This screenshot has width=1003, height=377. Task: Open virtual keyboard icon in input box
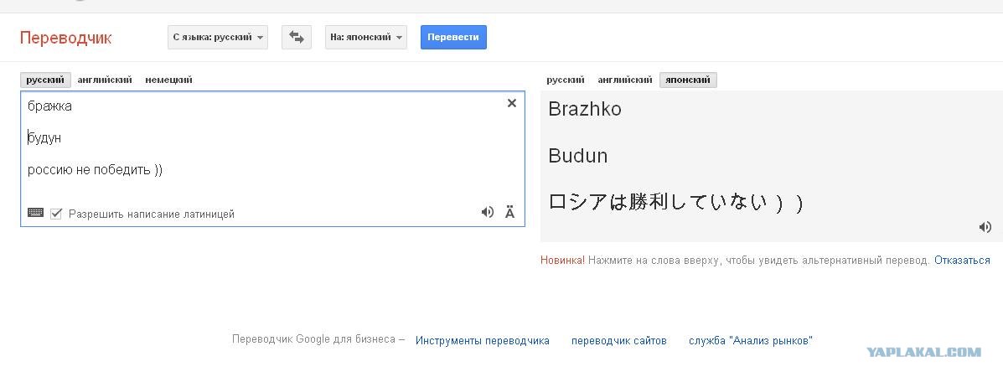click(36, 213)
